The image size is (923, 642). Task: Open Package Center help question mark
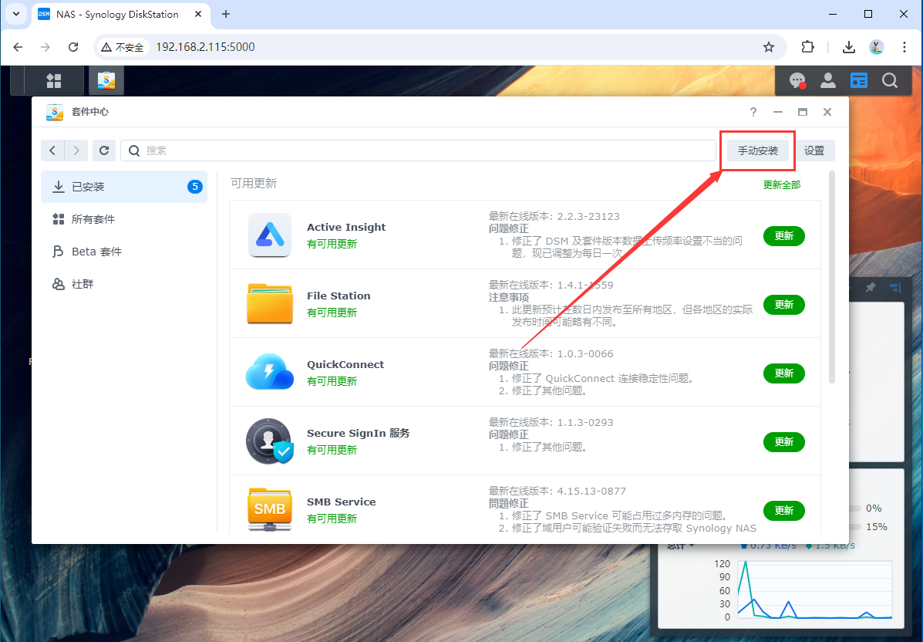pos(753,112)
